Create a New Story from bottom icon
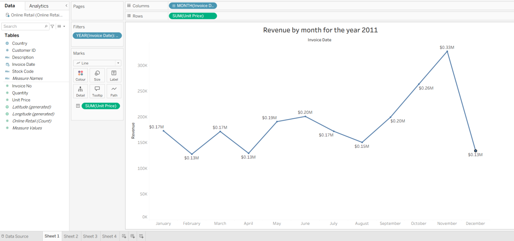 141,236
